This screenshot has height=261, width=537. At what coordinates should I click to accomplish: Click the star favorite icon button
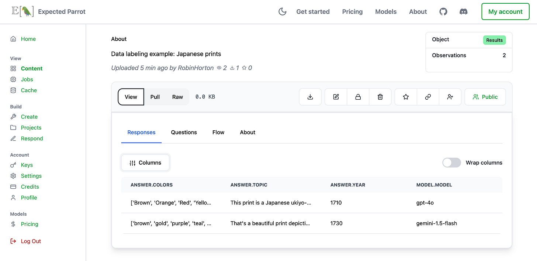[406, 97]
